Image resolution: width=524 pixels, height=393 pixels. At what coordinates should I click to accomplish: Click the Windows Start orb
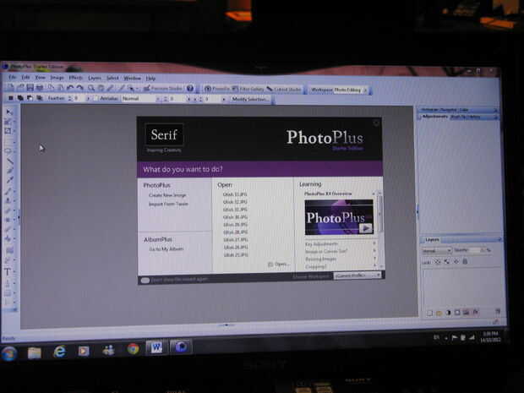pyautogui.click(x=9, y=353)
